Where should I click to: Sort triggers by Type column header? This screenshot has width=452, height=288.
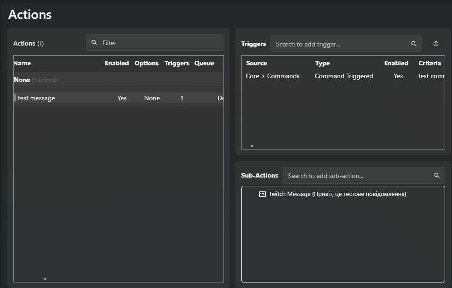tap(322, 63)
